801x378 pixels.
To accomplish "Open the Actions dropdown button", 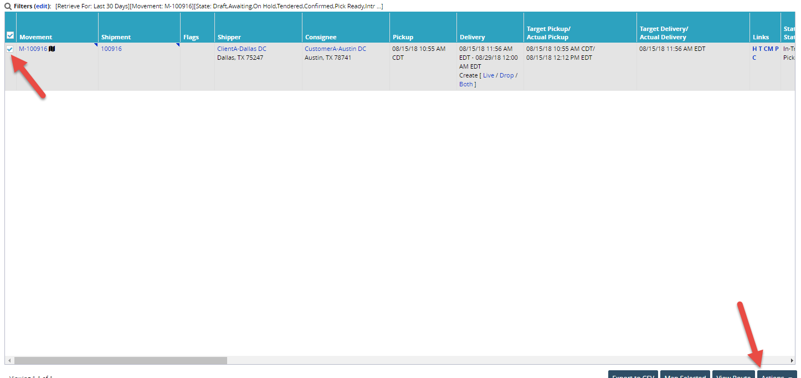I will click(x=777, y=374).
